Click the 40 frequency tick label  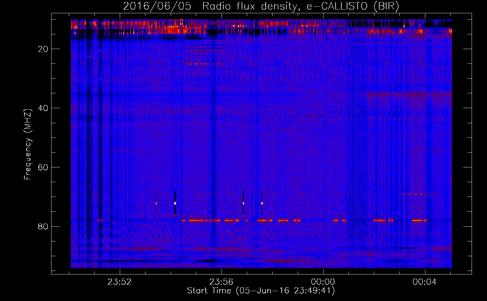click(43, 108)
